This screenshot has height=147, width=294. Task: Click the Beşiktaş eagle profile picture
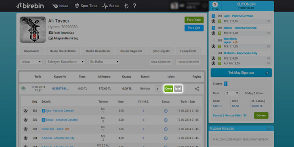pos(33,29)
